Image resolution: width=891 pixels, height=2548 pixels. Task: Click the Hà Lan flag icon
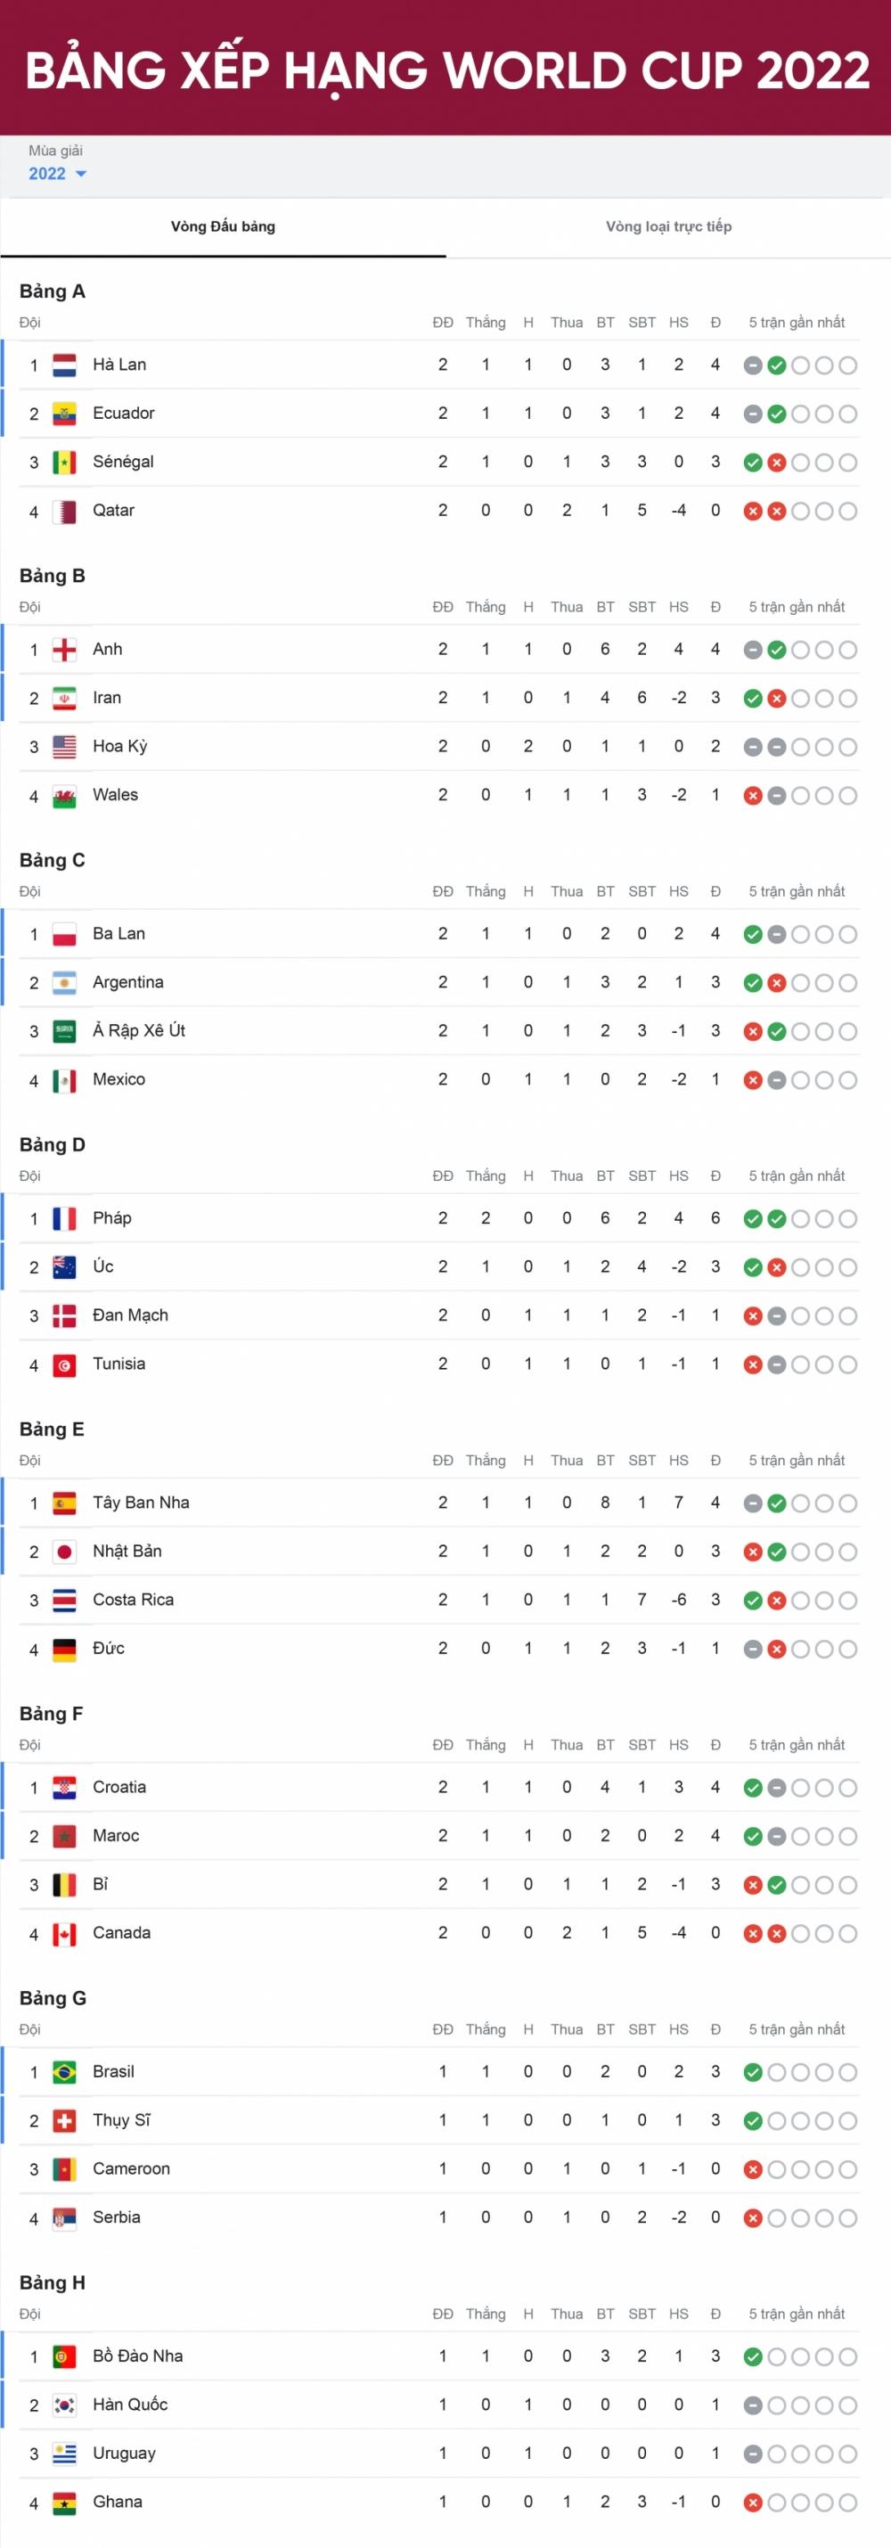[x=62, y=364]
